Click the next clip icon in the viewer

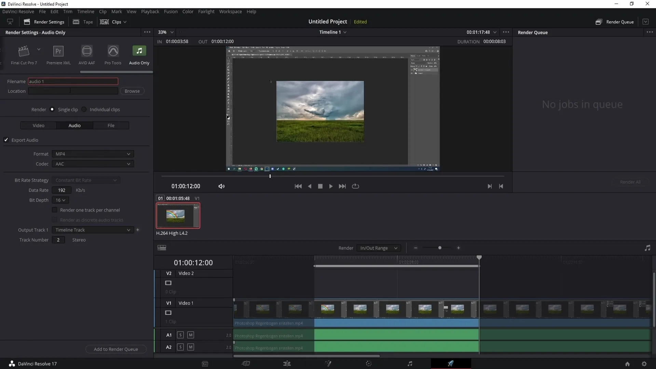(489, 186)
